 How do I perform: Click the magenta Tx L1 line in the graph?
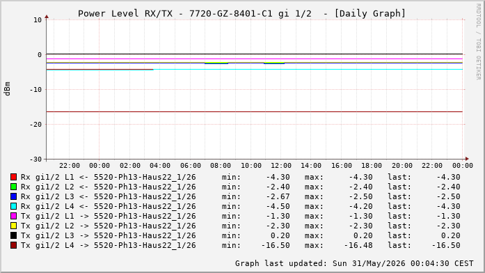tap(254, 58)
